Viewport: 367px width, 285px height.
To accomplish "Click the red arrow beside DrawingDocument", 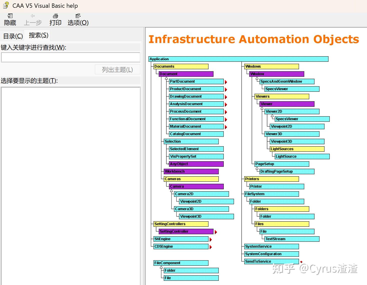I will coord(226,97).
